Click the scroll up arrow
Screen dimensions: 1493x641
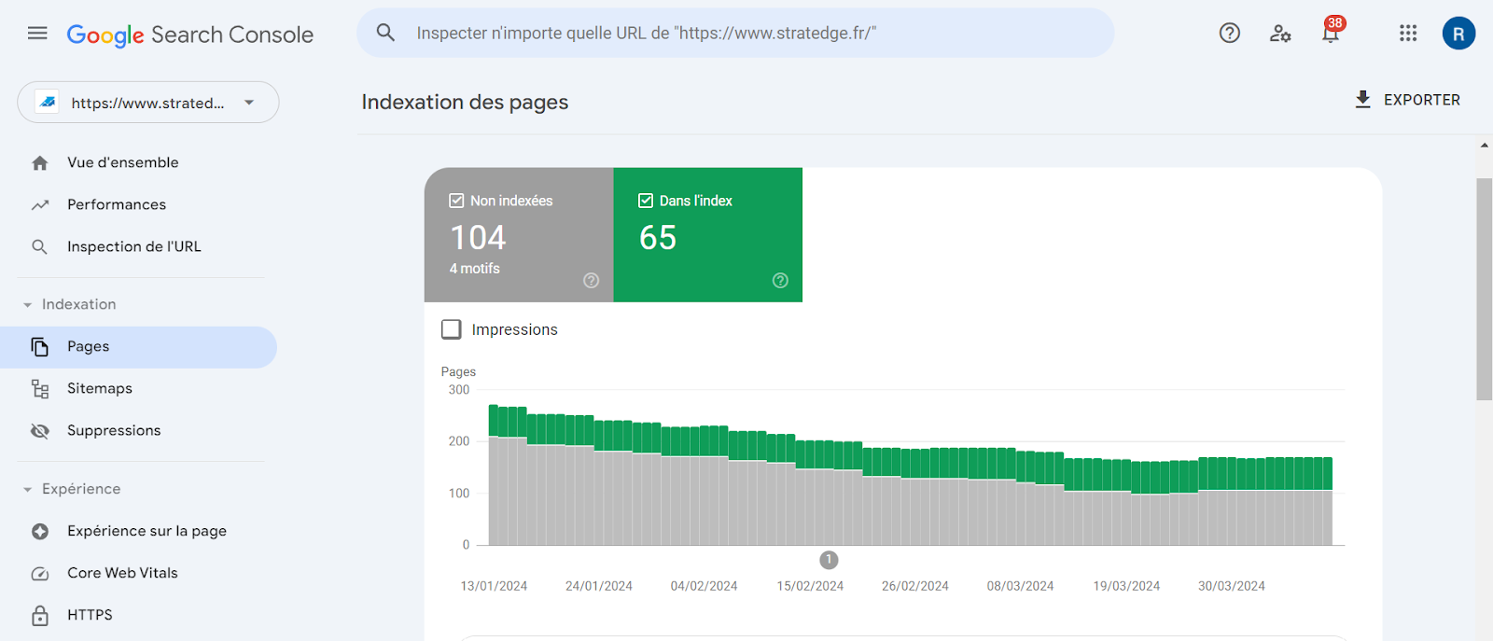1484,146
